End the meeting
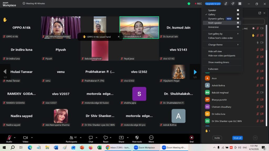This screenshot has width=269, height=151. click(192, 138)
